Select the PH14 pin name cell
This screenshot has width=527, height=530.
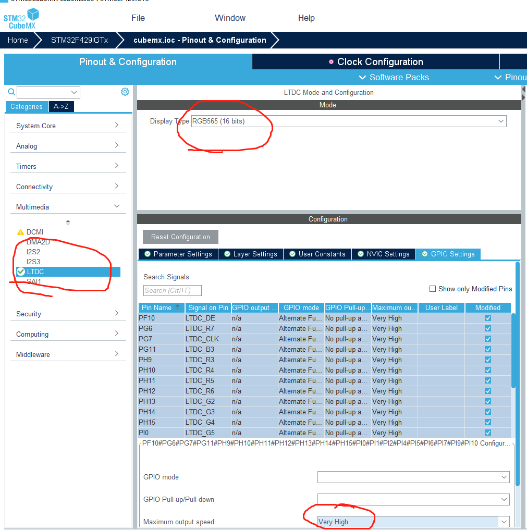point(161,412)
